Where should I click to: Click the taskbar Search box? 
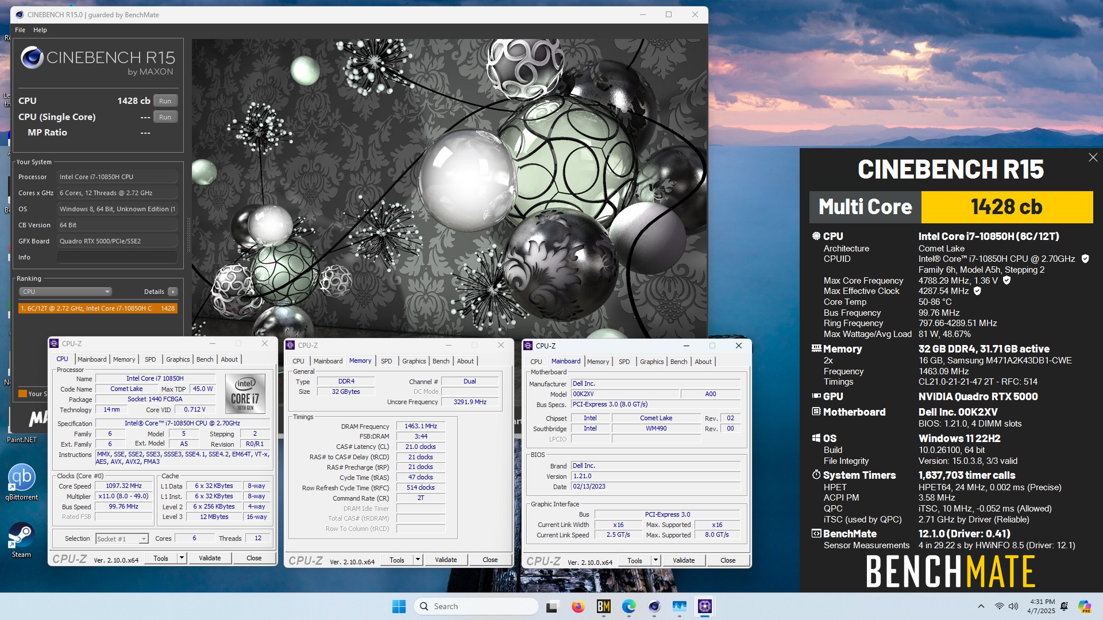coord(476,606)
